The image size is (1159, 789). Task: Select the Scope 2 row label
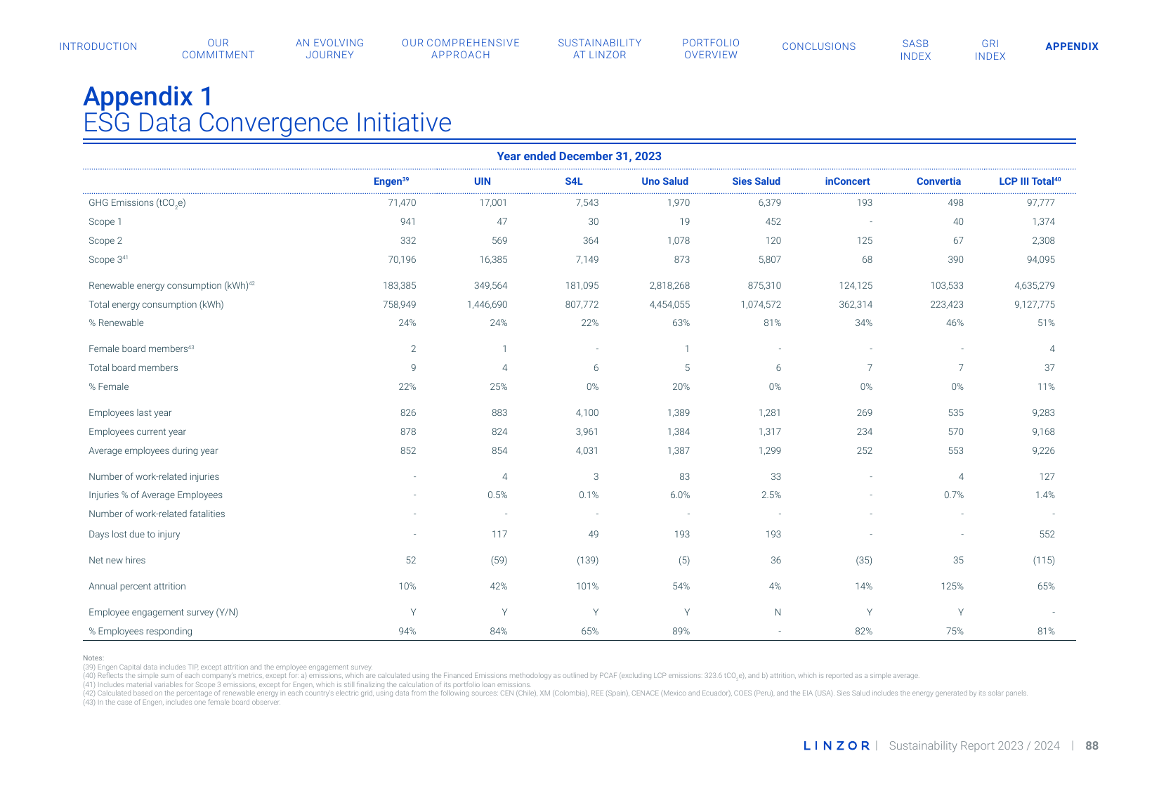[x=105, y=241]
